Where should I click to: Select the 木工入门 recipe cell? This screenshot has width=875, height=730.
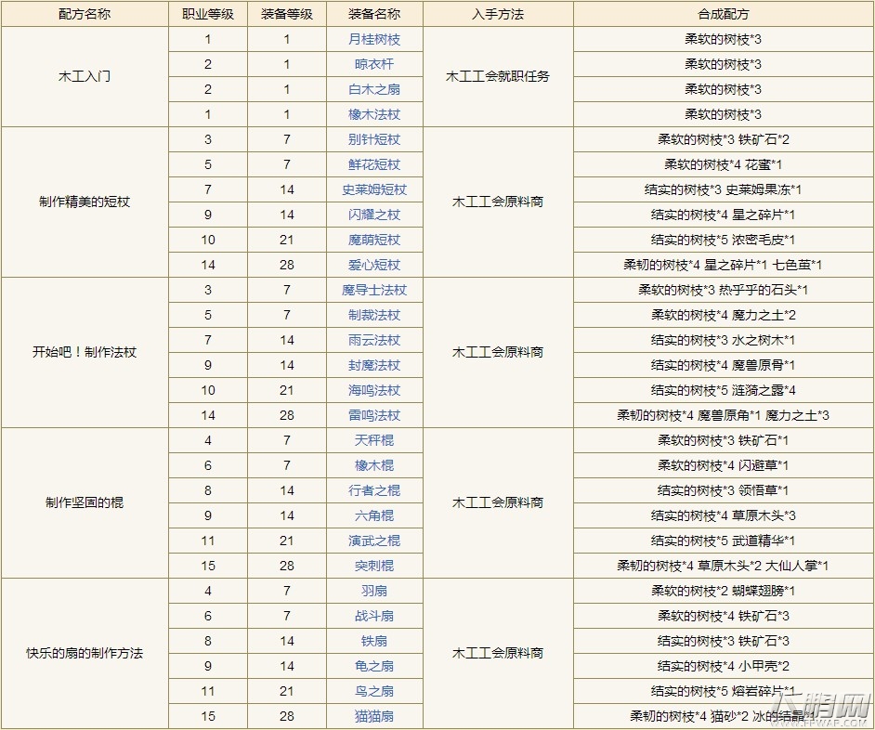click(x=85, y=77)
